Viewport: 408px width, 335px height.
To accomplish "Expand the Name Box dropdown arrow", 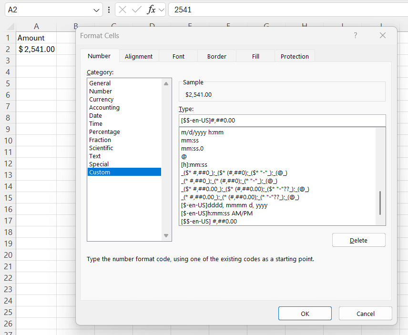I will coord(97,10).
